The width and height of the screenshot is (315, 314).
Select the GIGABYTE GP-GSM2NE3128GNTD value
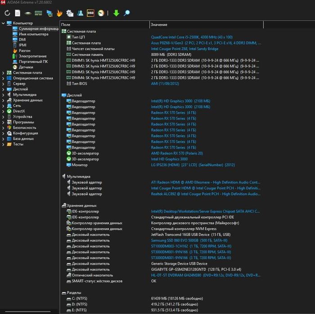tap(196, 270)
